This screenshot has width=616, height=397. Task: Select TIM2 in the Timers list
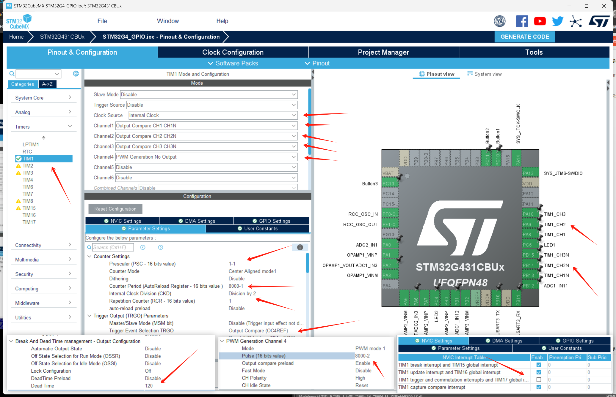28,166
